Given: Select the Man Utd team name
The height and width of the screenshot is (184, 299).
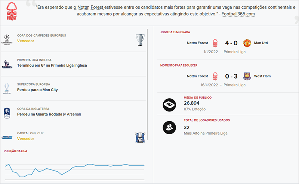Looking at the screenshot, I should pos(261,43).
